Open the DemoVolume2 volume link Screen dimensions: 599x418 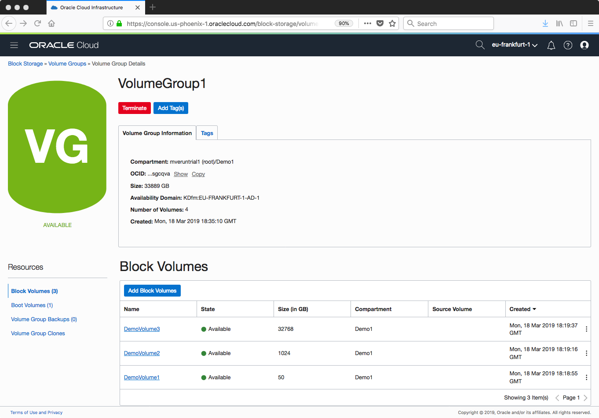[x=142, y=353]
